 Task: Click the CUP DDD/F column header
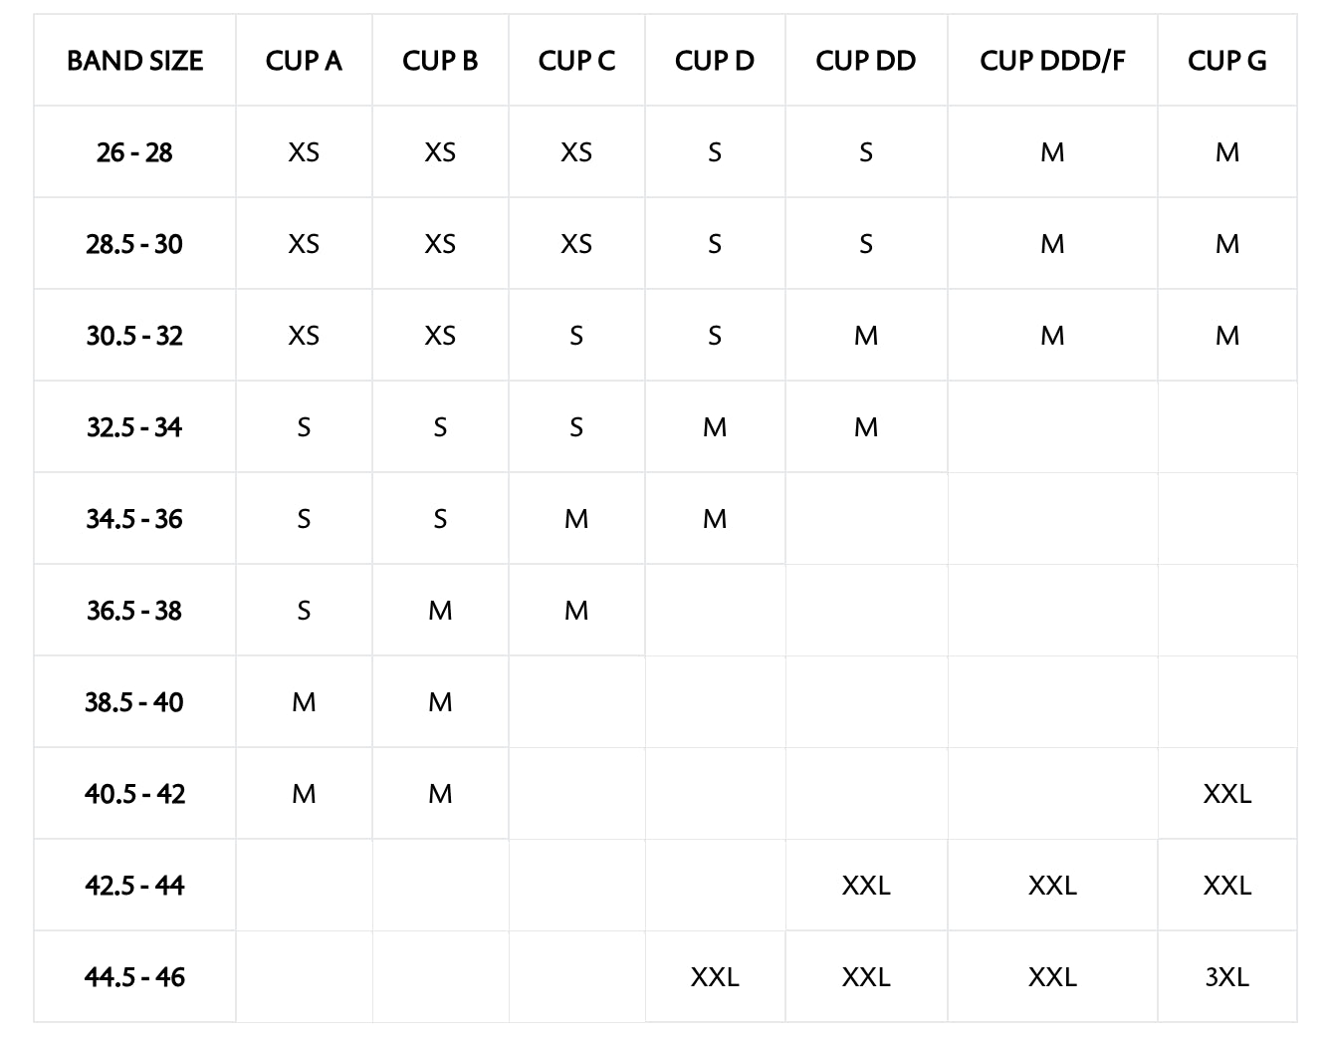point(1052,61)
